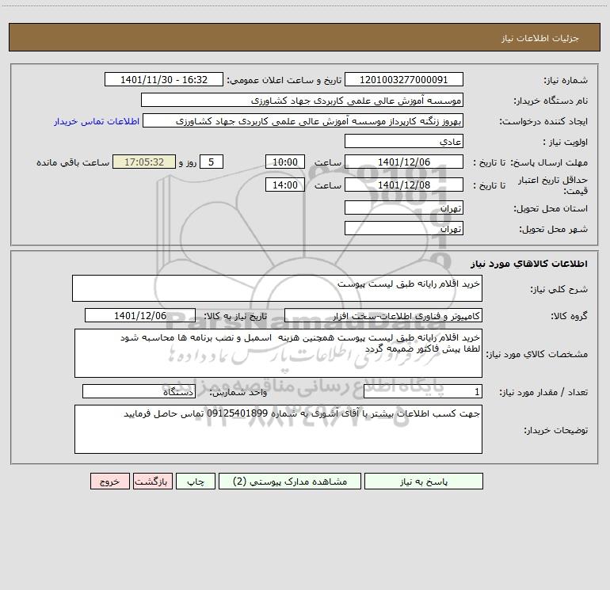Viewport: 610px width, 590px height.
Task: Click the priority field showing عادي
Action: pyautogui.click(x=404, y=141)
